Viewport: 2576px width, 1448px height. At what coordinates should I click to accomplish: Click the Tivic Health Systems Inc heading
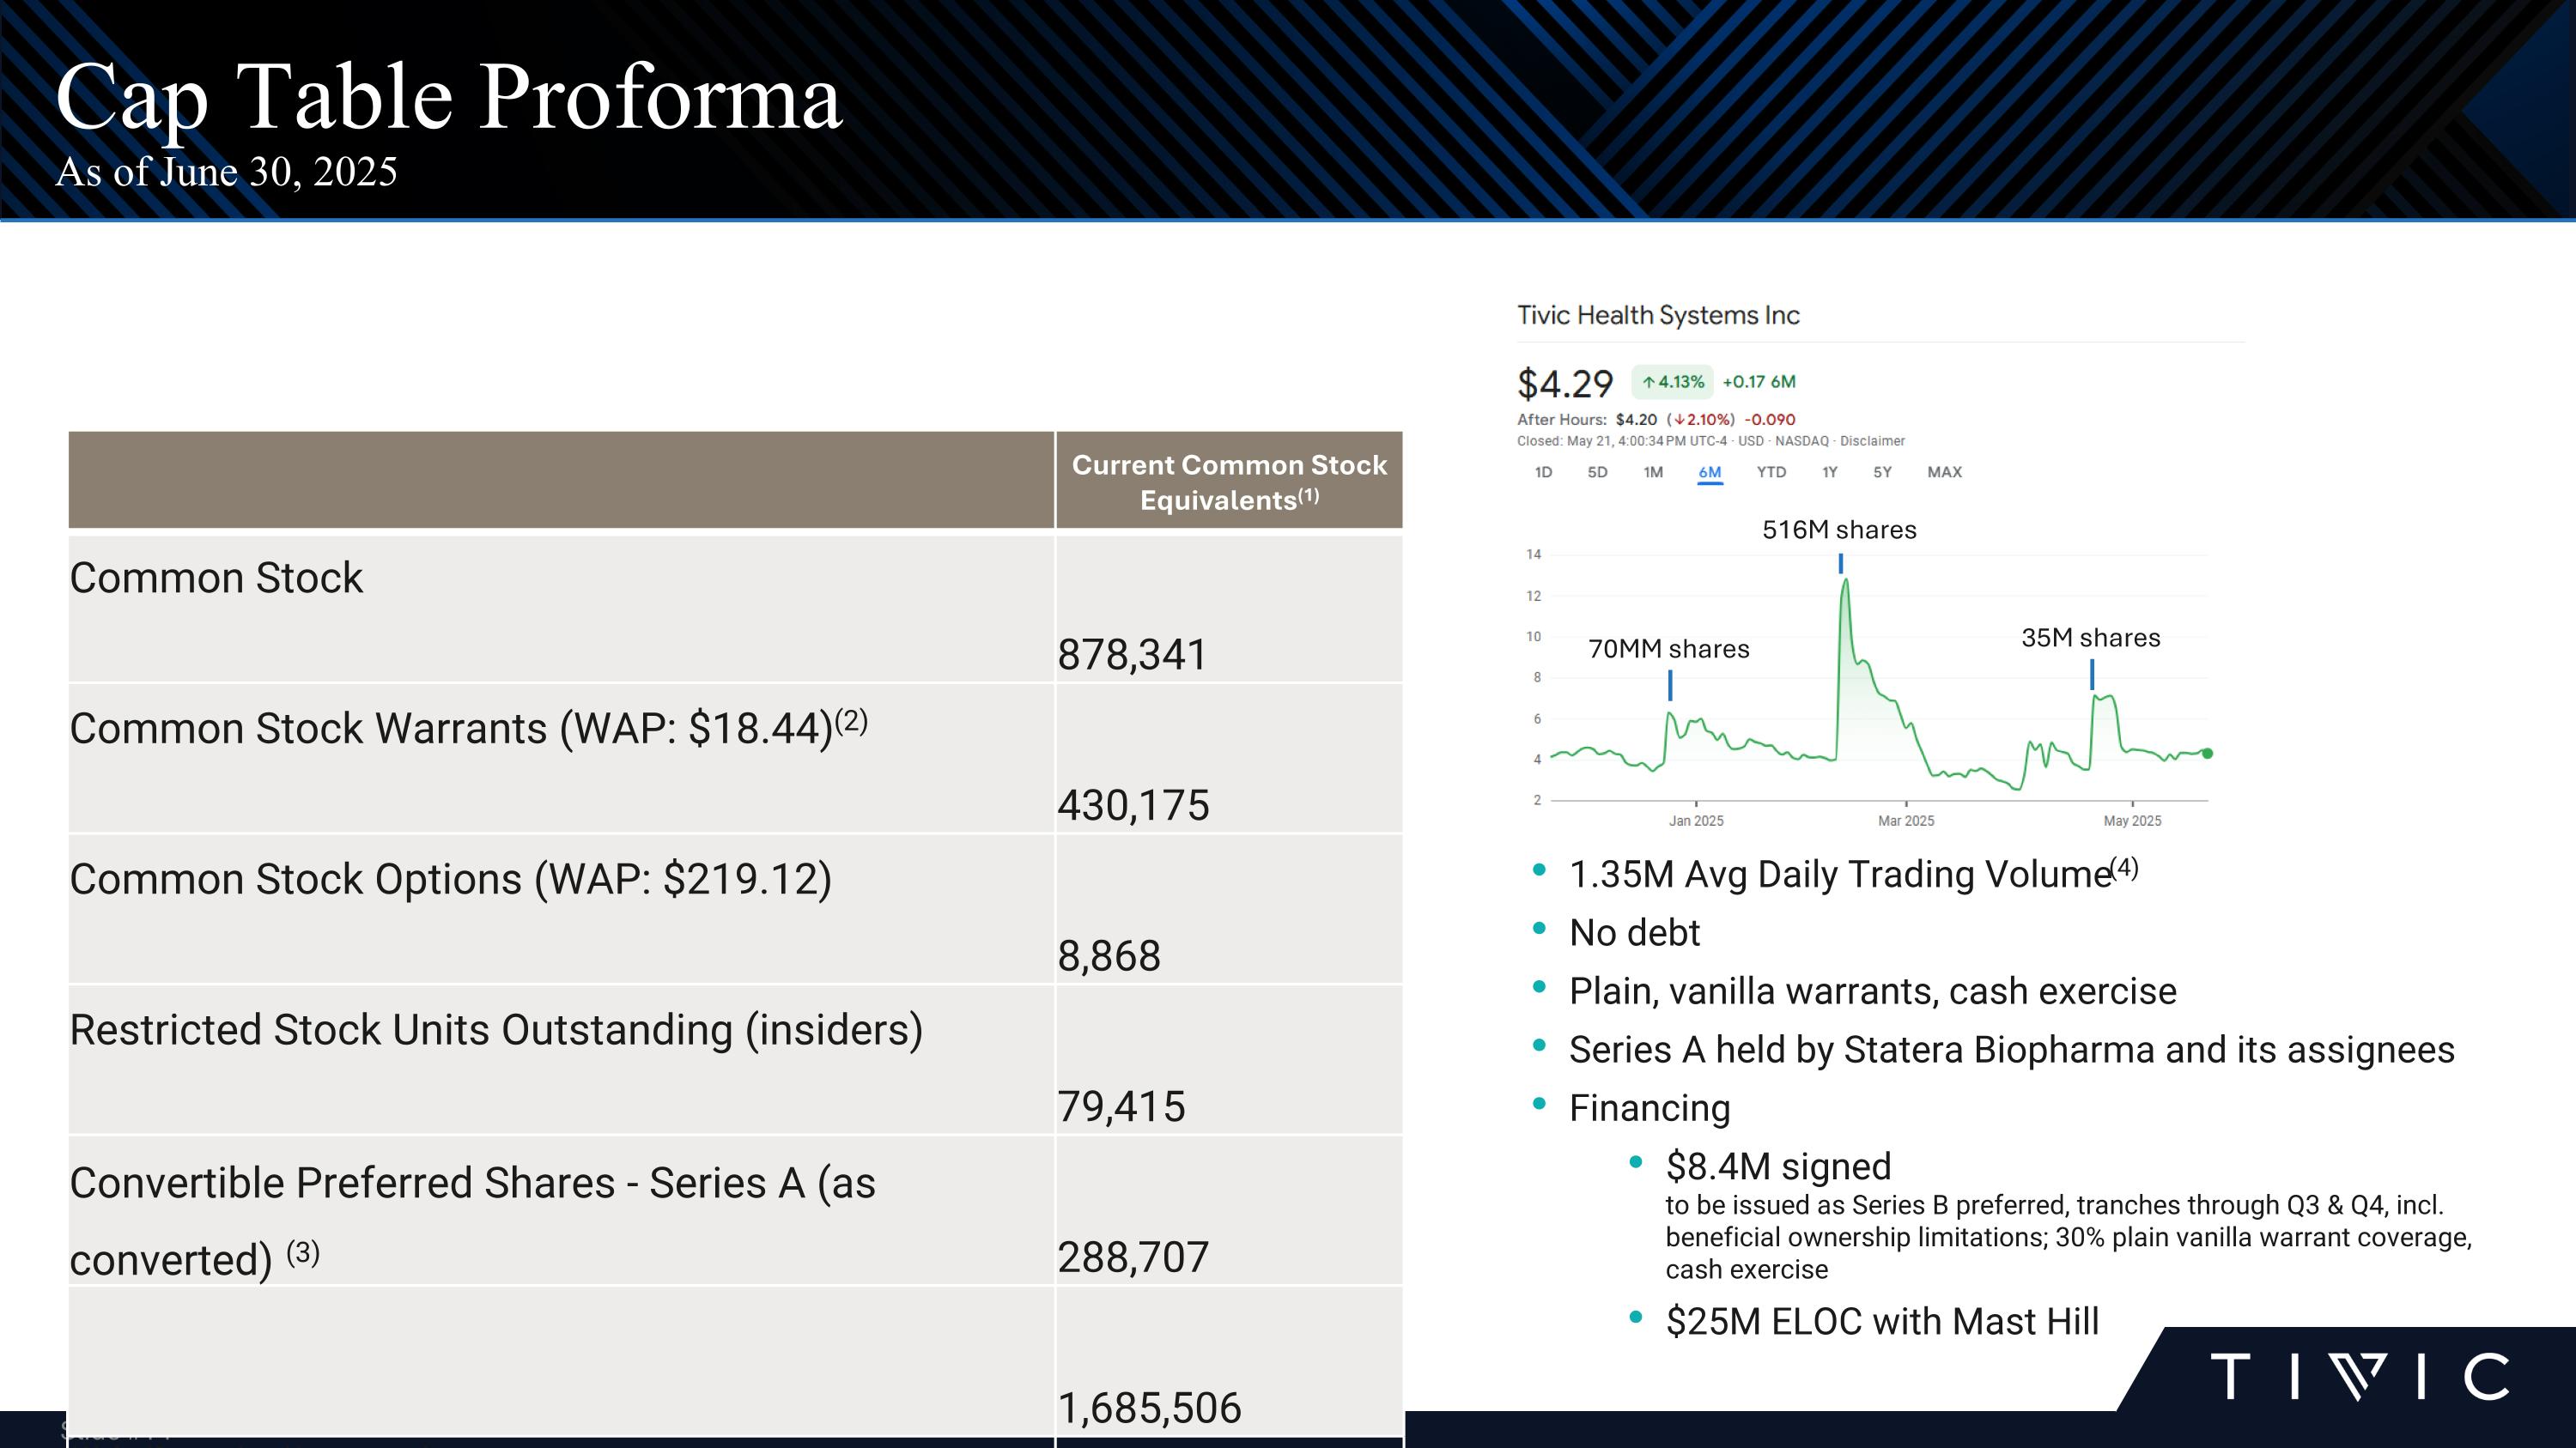tap(1658, 316)
